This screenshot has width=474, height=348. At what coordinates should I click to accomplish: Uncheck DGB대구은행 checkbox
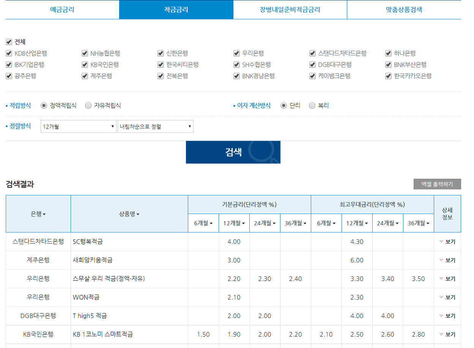pyautogui.click(x=312, y=65)
